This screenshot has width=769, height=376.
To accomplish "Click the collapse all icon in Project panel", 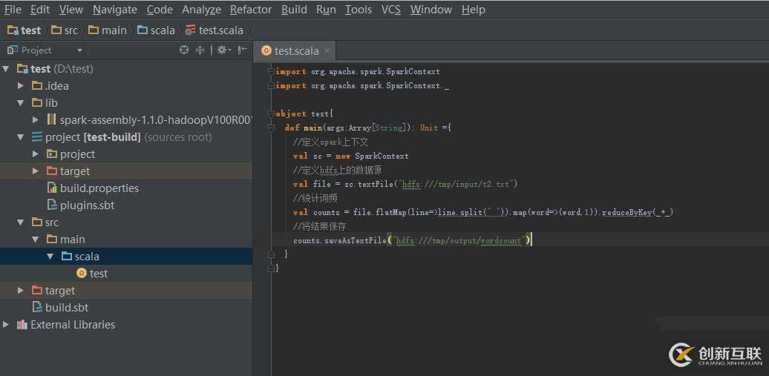I will point(200,50).
